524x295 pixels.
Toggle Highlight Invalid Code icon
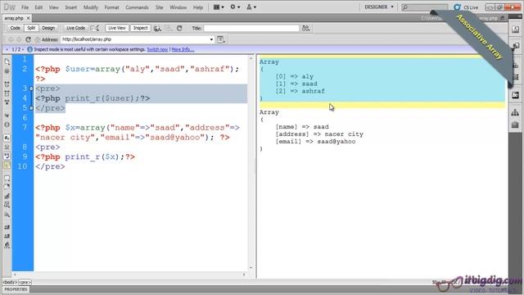pos(7,147)
